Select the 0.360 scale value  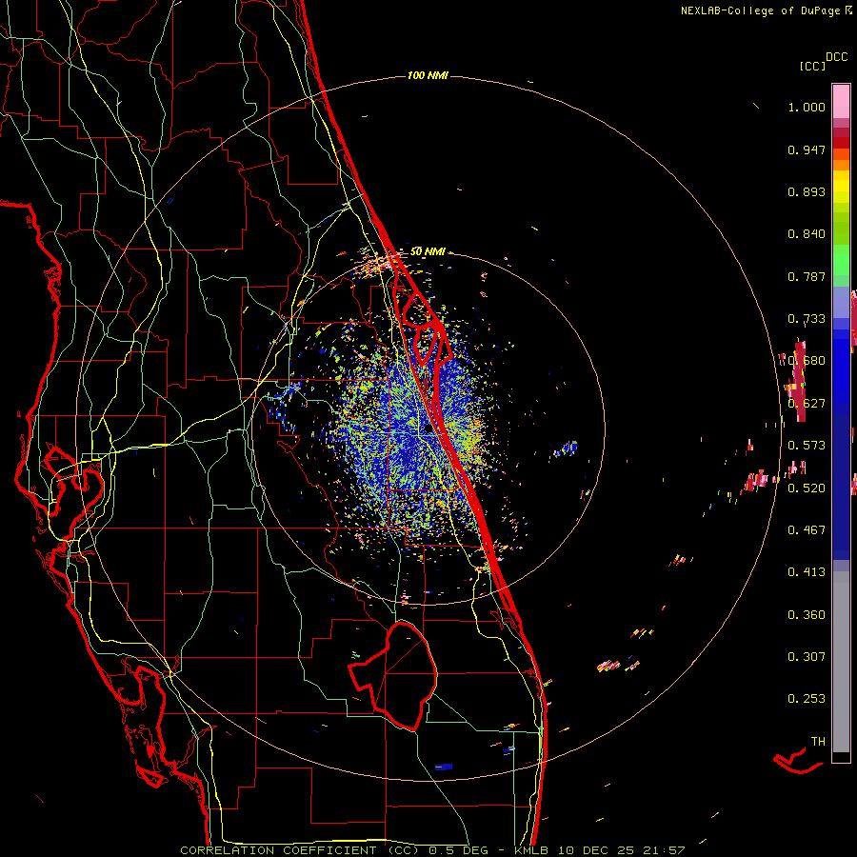tap(807, 615)
